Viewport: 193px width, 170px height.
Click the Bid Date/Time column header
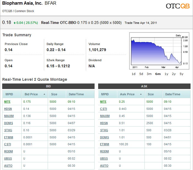click(x=76, y=94)
